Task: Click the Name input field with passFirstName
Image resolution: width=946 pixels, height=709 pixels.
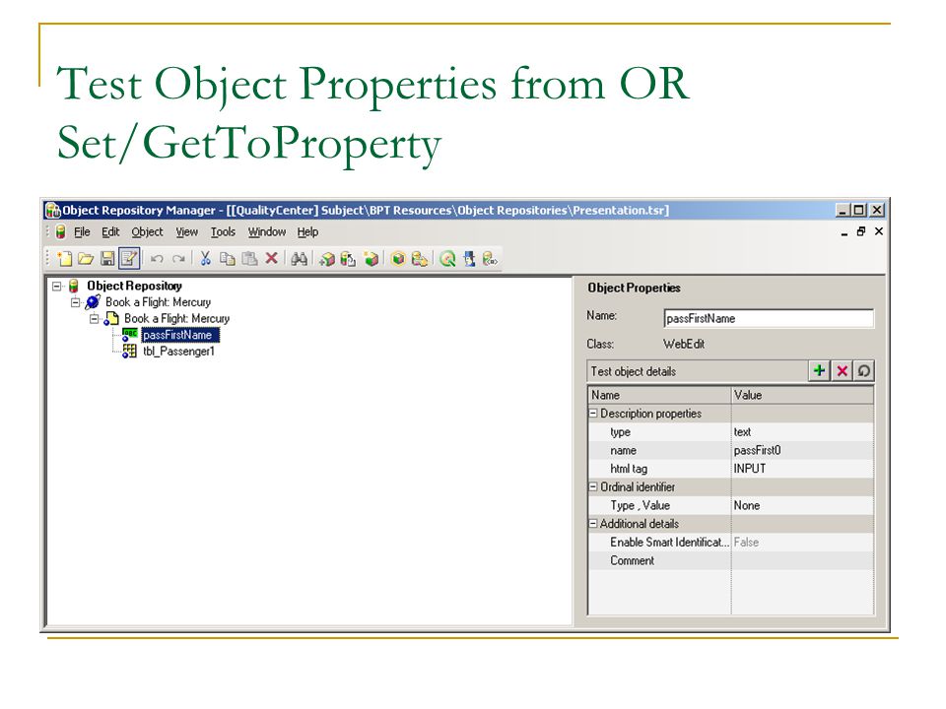Action: click(769, 318)
